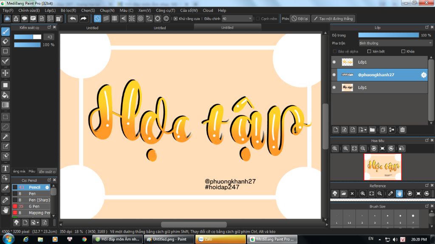The height and width of the screenshot is (244, 435).
Task: Open an image file in the Reference panel
Action: (343, 194)
